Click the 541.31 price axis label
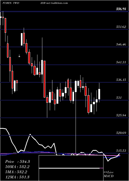Image resolution: width=129 pixels, height=181 pixels. [x=121, y=62]
